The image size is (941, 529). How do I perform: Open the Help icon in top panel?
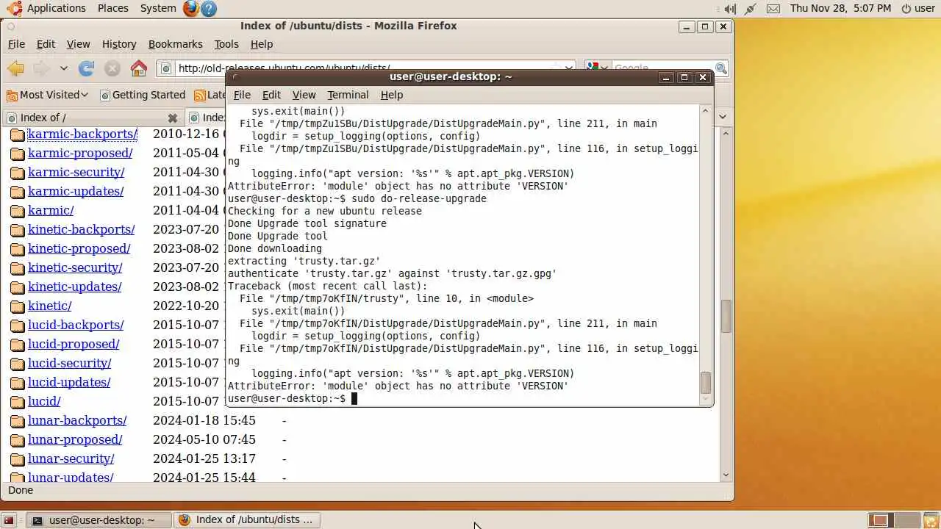click(209, 9)
